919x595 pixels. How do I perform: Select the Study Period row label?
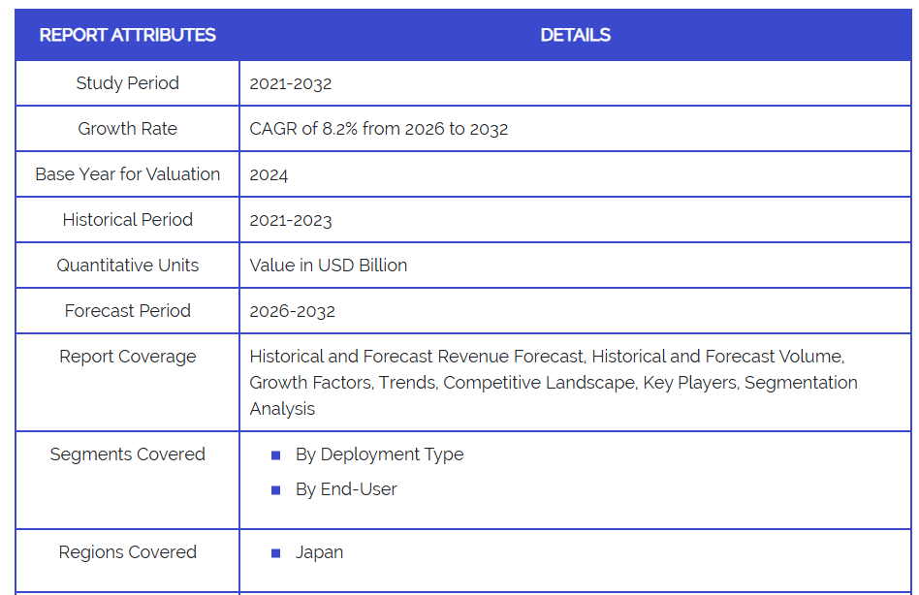point(127,83)
